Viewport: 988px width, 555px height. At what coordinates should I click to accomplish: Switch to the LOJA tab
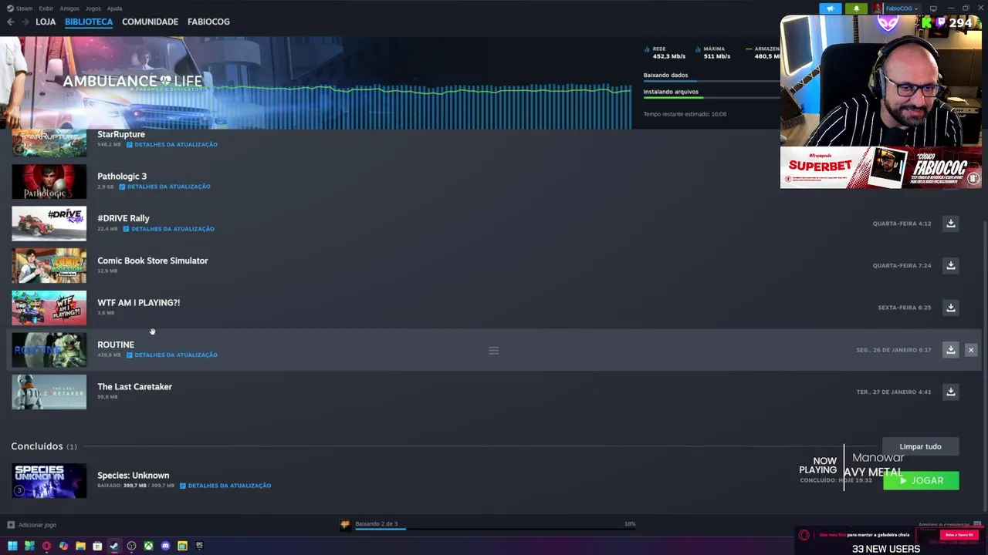click(46, 22)
